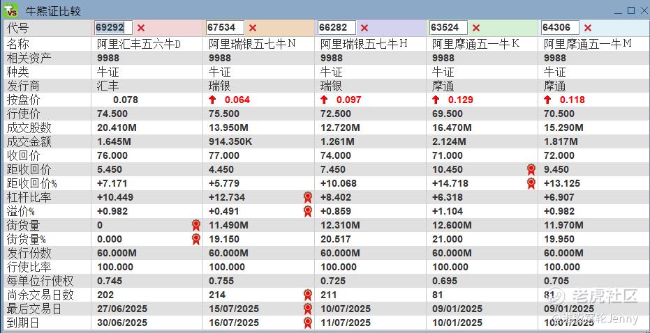Select the name 阿里瑞银五七牛H
Screen dimensions: 650x333
(x=364, y=44)
